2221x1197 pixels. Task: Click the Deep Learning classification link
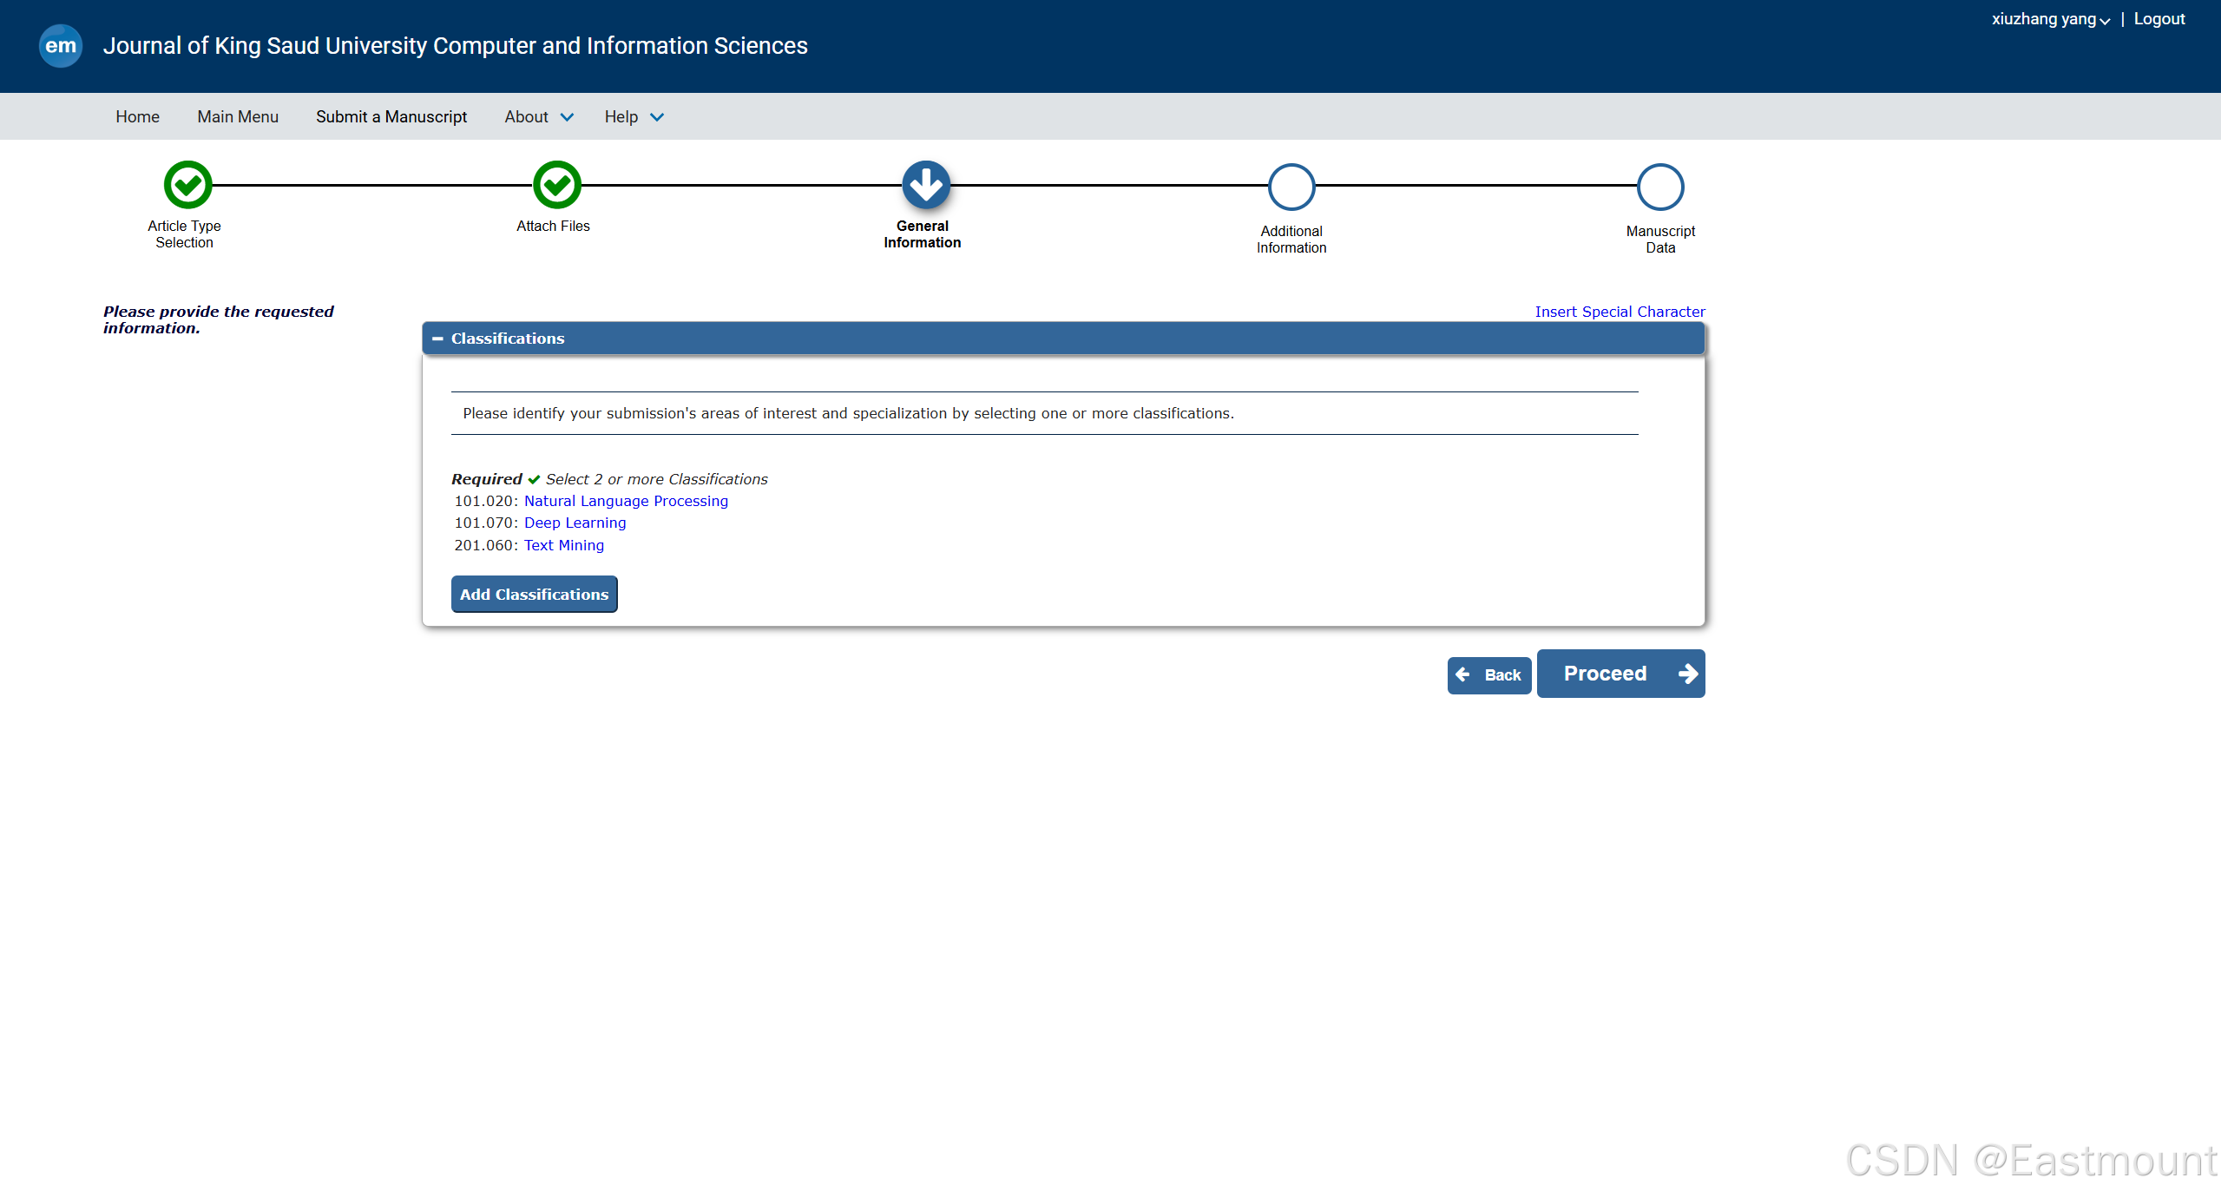tap(574, 523)
